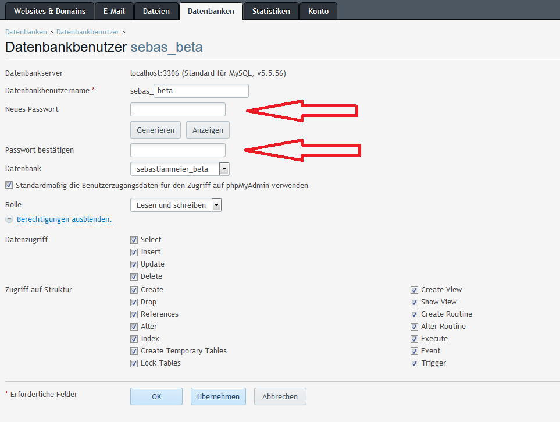The height and width of the screenshot is (422, 560).
Task: Open the E-Mail tab
Action: 114,11
